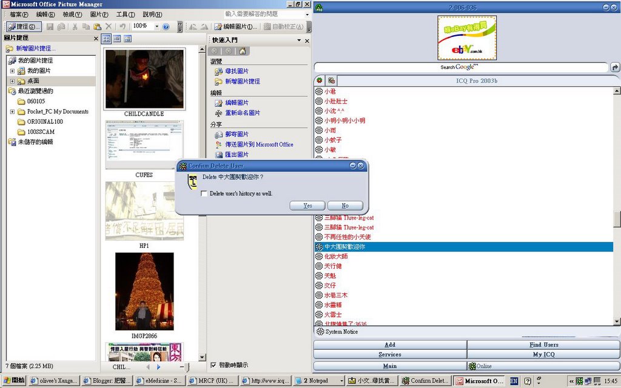Click the Save icon in Picture Manager toolbar
The width and height of the screenshot is (621, 388).
[50, 27]
